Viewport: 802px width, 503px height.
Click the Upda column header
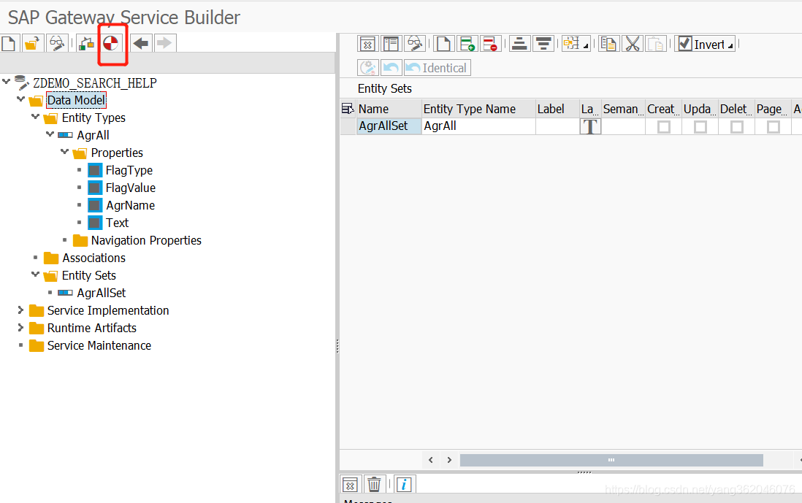700,109
